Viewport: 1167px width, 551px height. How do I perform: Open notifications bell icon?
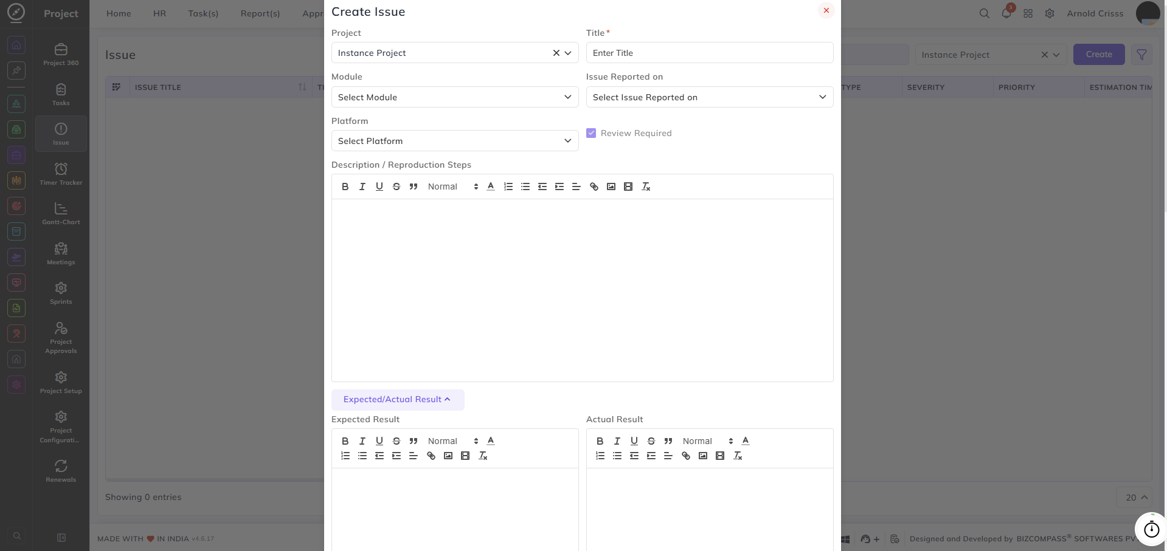tap(1006, 13)
